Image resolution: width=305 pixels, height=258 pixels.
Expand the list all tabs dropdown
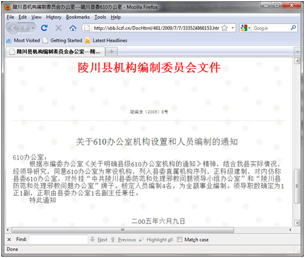click(x=297, y=52)
